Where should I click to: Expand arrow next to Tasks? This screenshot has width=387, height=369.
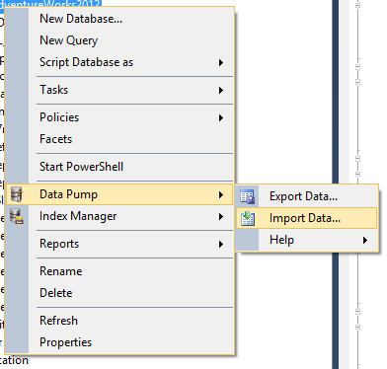pos(221,90)
